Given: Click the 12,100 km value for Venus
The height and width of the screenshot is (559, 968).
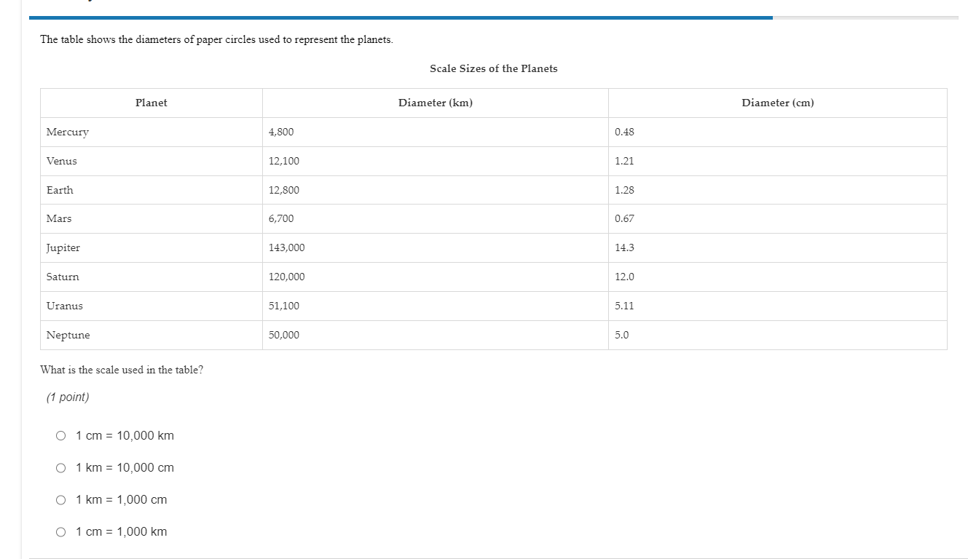Looking at the screenshot, I should pyautogui.click(x=284, y=161).
